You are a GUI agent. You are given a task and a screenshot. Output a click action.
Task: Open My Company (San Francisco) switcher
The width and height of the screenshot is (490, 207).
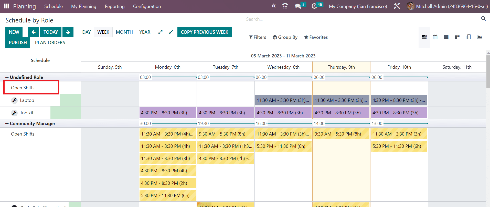tap(358, 6)
